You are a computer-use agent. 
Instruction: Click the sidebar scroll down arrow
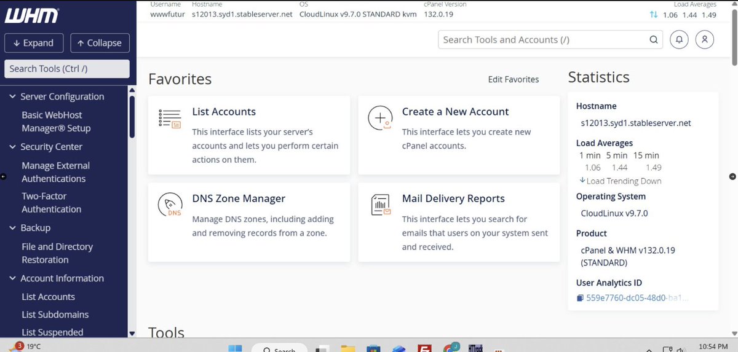tap(132, 334)
